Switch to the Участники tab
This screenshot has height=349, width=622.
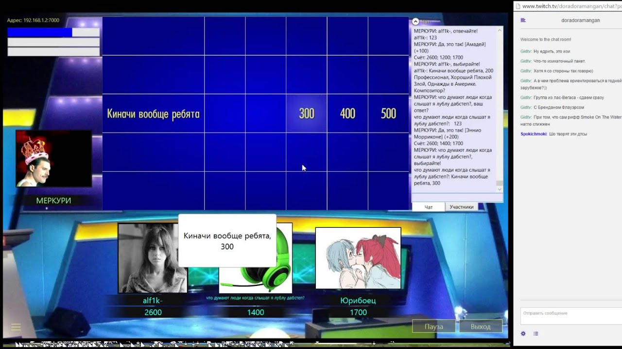point(461,207)
